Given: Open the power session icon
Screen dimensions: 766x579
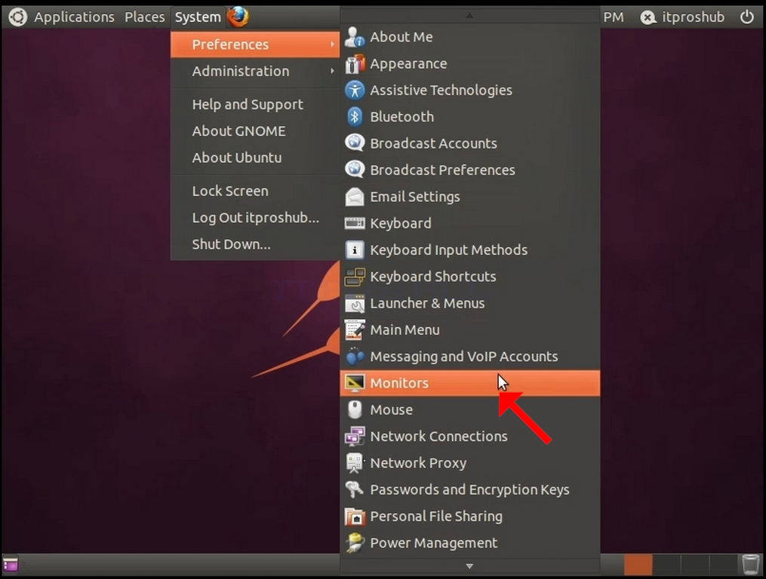Looking at the screenshot, I should point(746,17).
